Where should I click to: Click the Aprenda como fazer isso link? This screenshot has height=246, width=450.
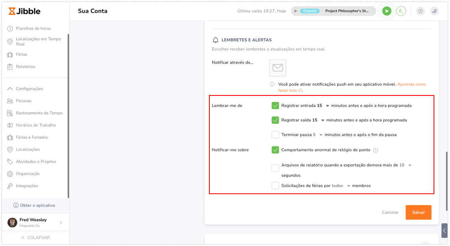tap(412, 84)
